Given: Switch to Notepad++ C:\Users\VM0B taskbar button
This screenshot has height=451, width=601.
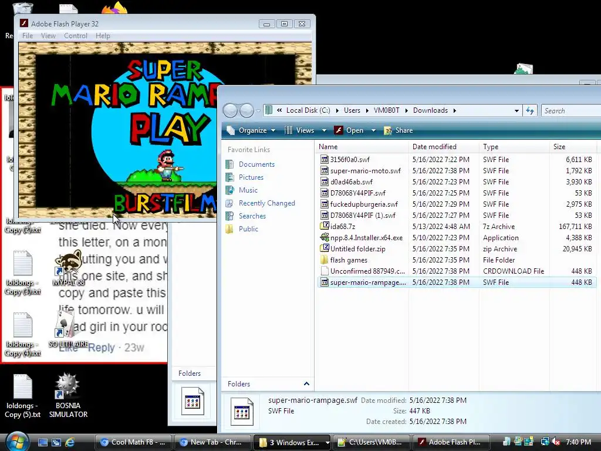Looking at the screenshot, I should click(x=372, y=442).
